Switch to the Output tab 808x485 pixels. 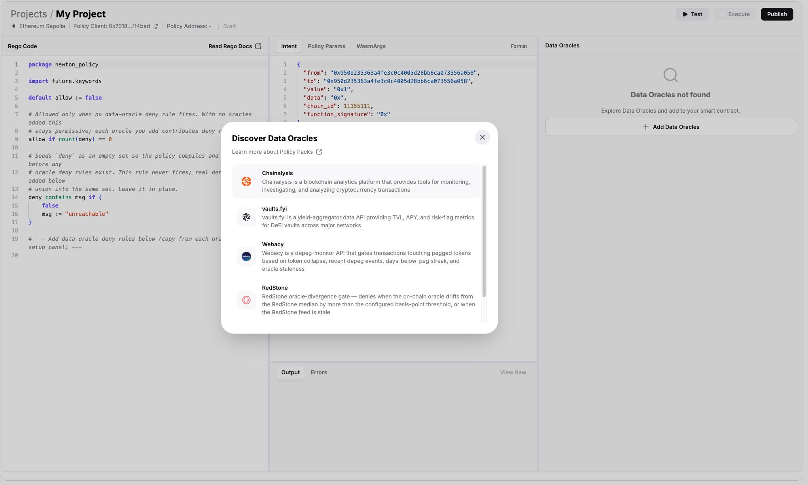tap(290, 372)
